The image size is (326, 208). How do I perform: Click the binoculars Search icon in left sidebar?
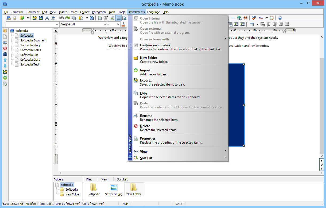click(x=5, y=54)
